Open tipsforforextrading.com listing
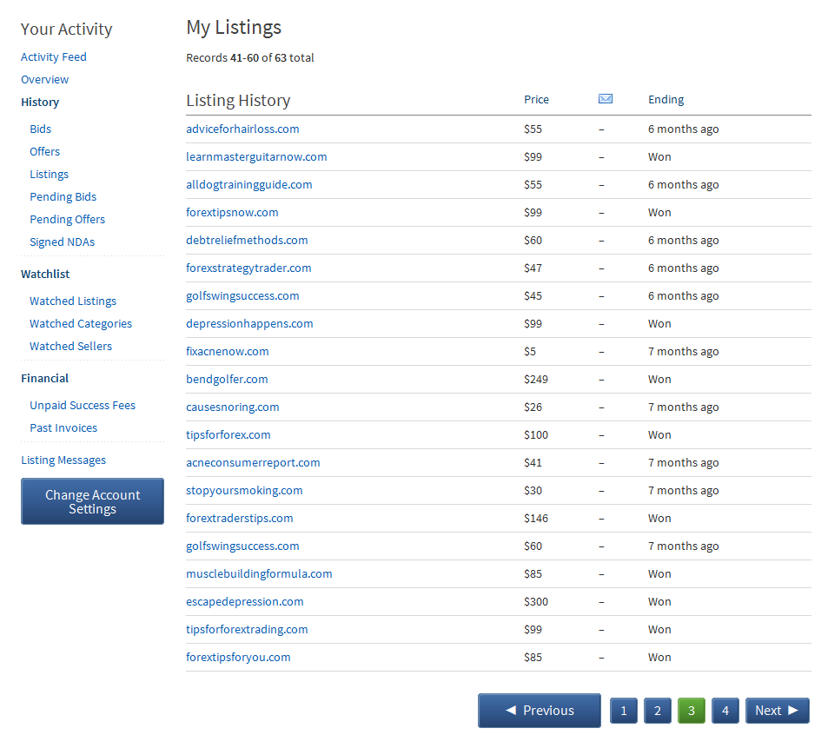828x735 pixels. click(x=247, y=630)
